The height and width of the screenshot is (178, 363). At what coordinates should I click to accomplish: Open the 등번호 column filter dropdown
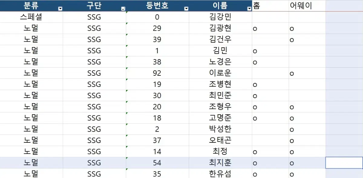[x=186, y=9]
